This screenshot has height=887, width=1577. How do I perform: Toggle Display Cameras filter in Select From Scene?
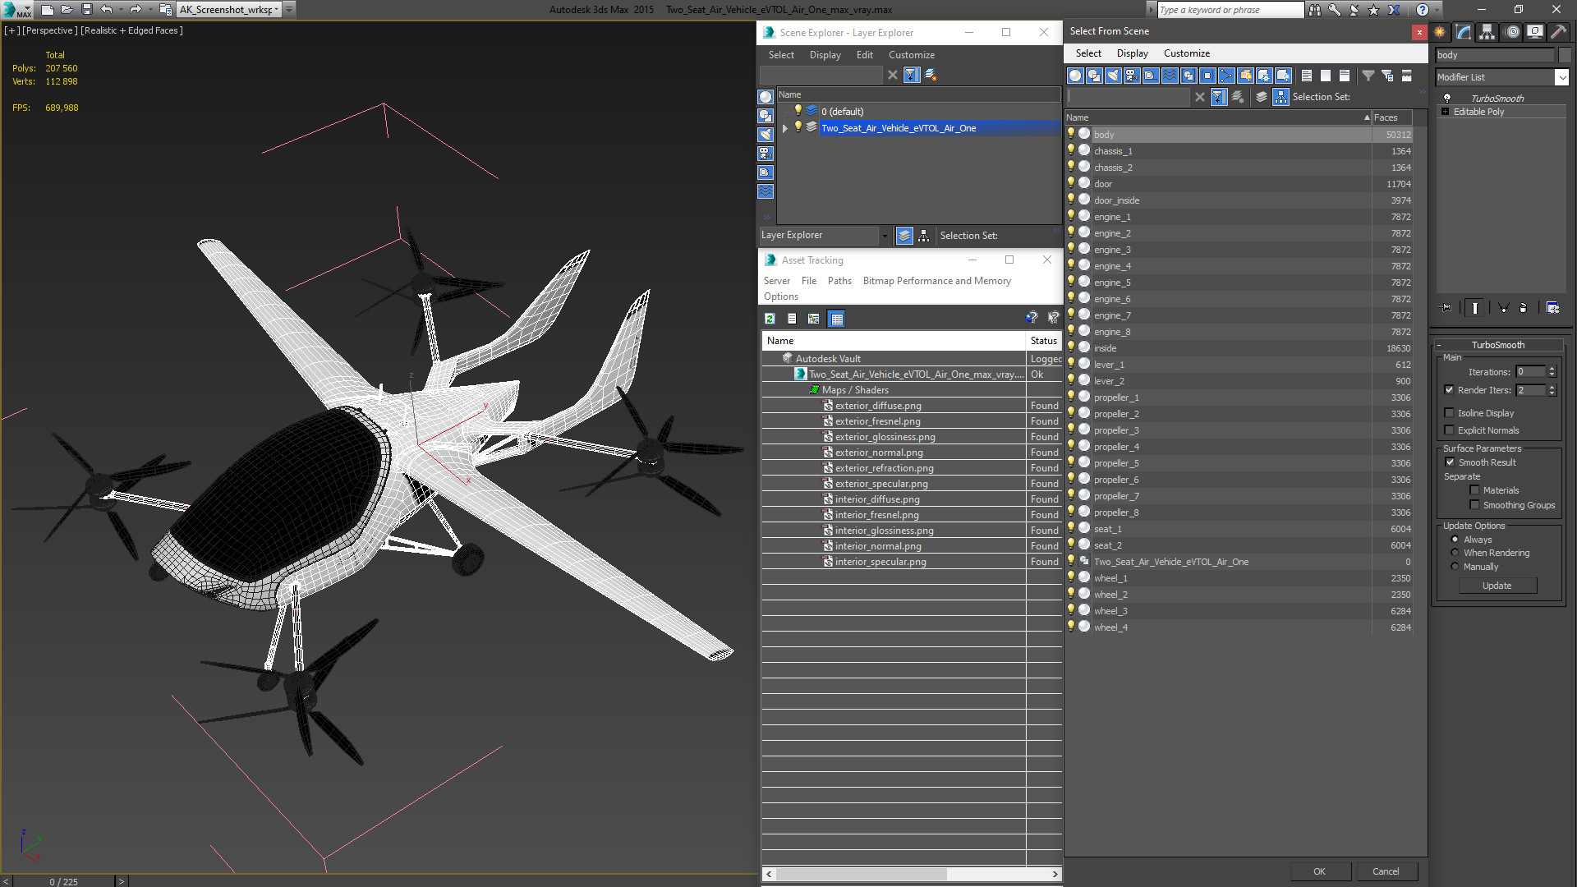(1132, 76)
